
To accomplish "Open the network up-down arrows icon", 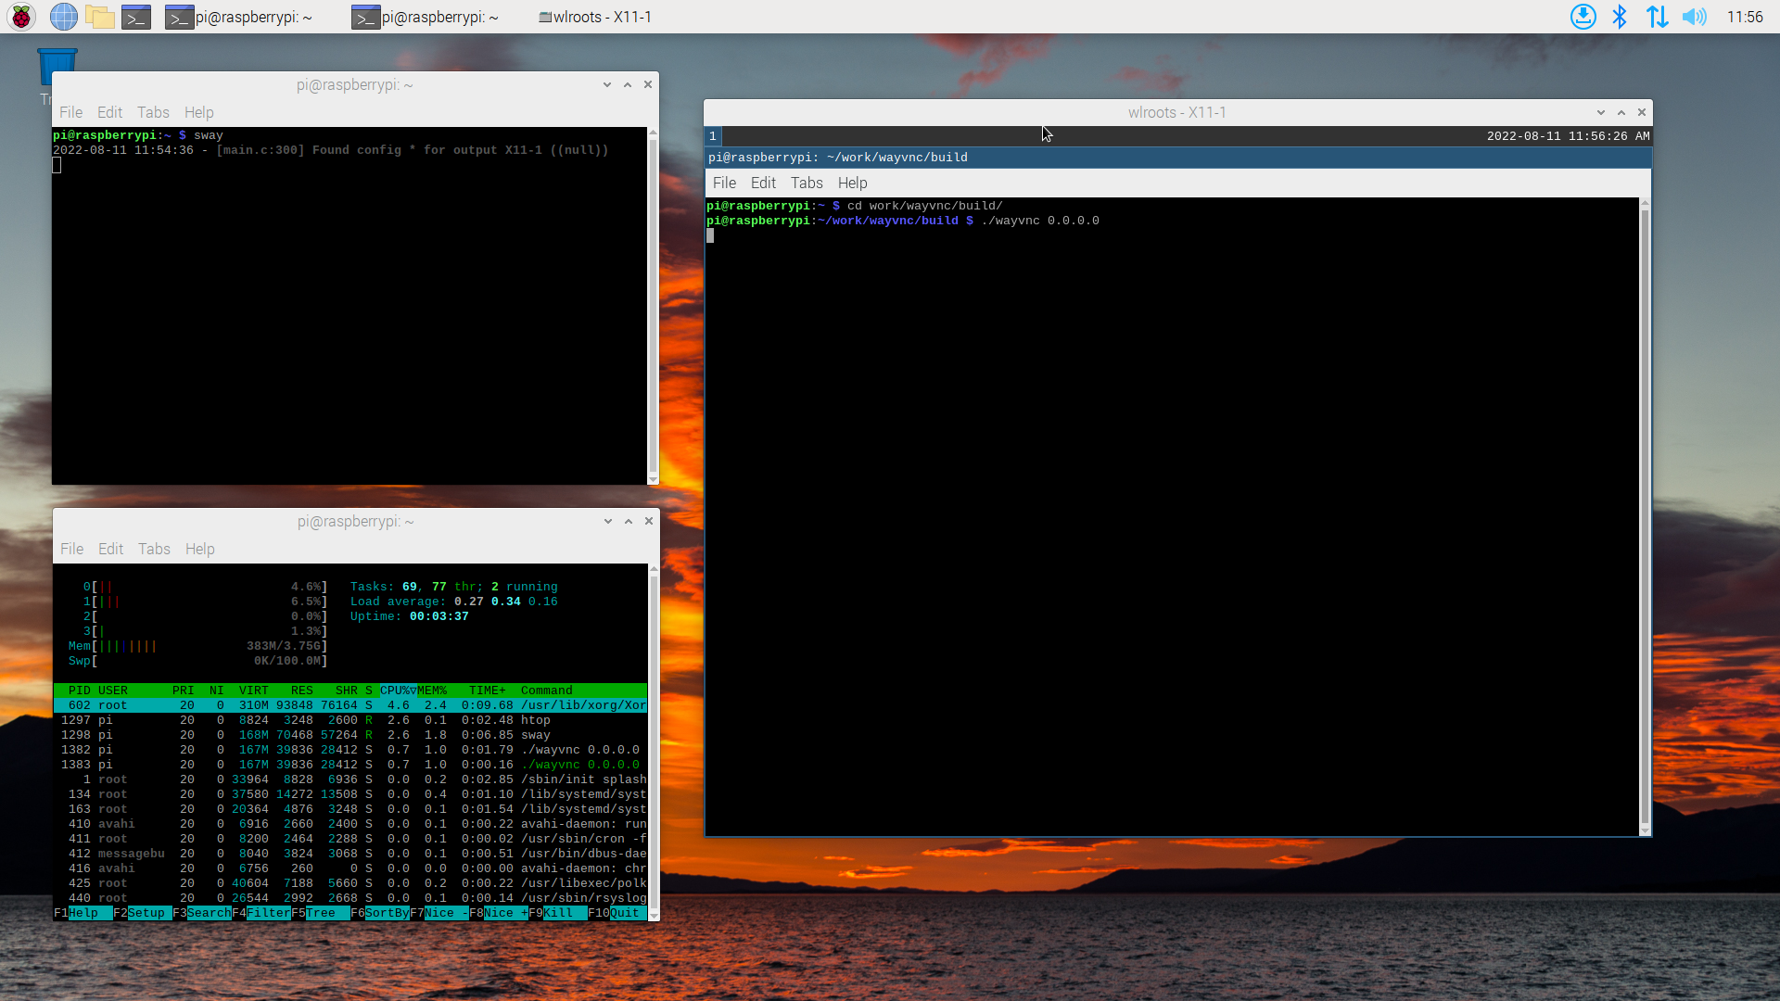I will (1657, 17).
